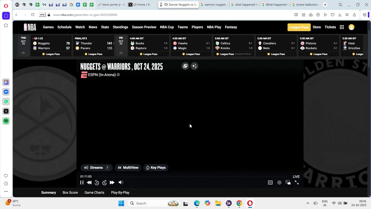Open the Streams list
Image resolution: width=371 pixels, height=209 pixels.
pos(96,167)
